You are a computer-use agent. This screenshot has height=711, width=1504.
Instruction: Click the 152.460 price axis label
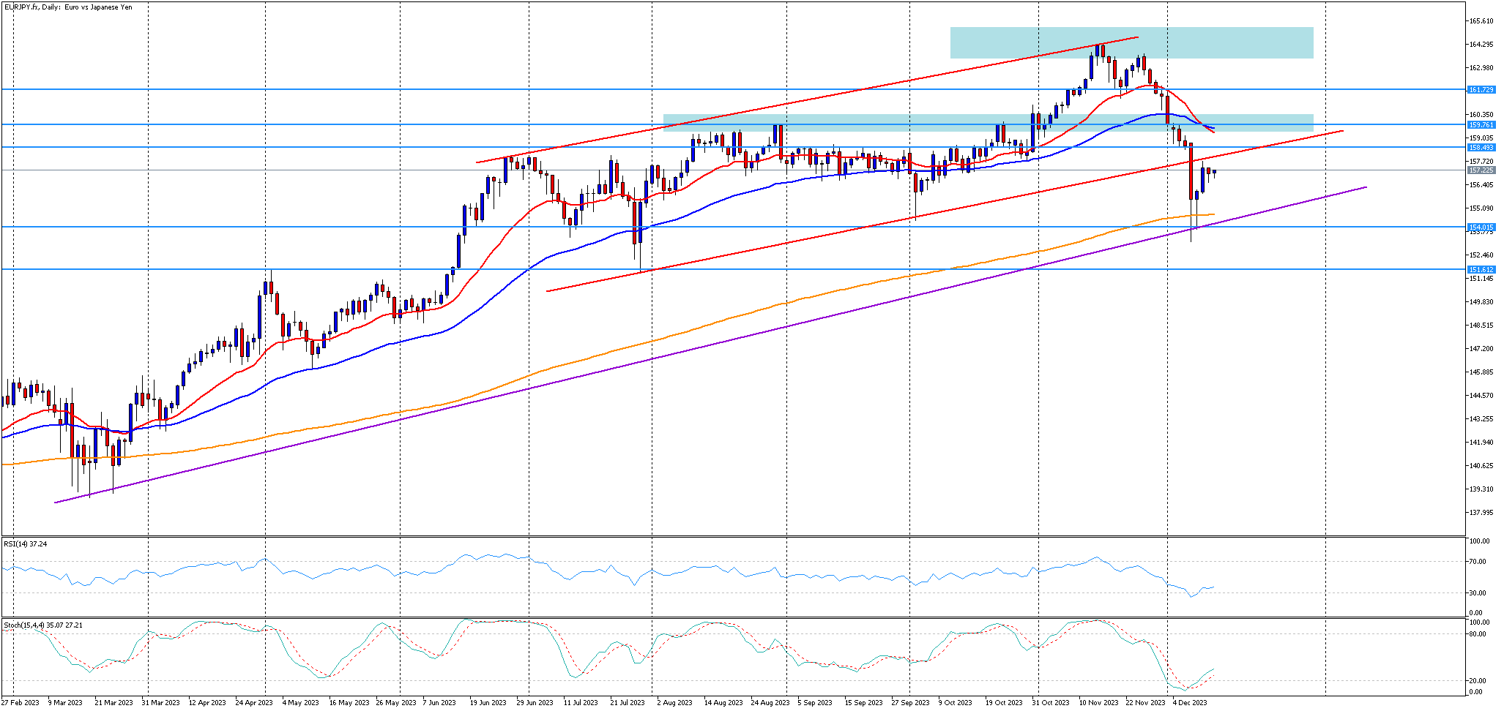point(1481,255)
